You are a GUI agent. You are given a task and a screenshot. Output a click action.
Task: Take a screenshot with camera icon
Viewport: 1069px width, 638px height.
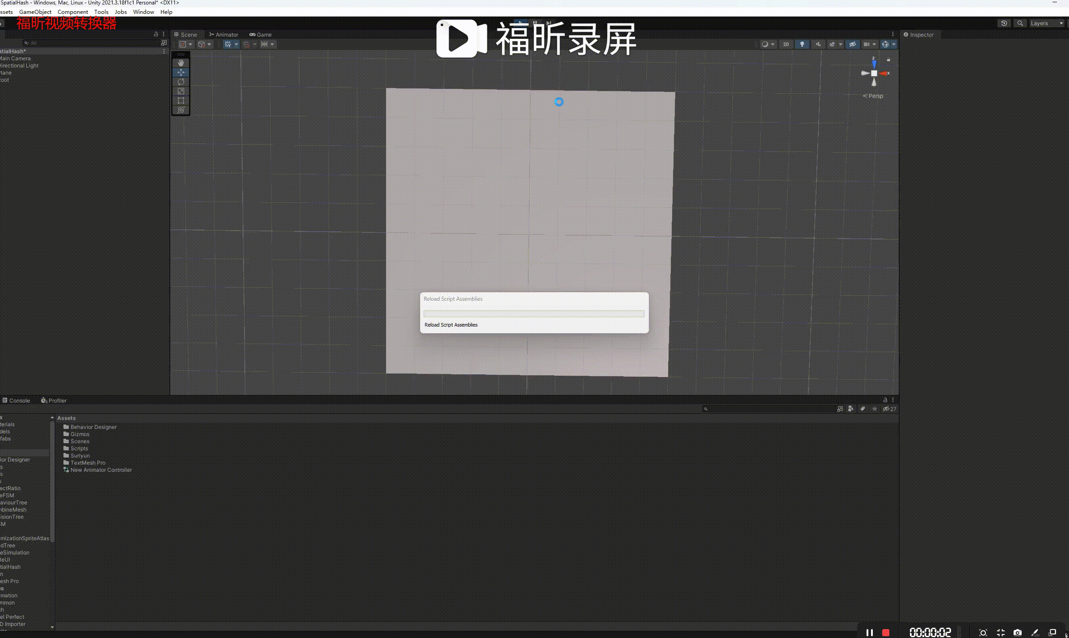[x=1018, y=633]
